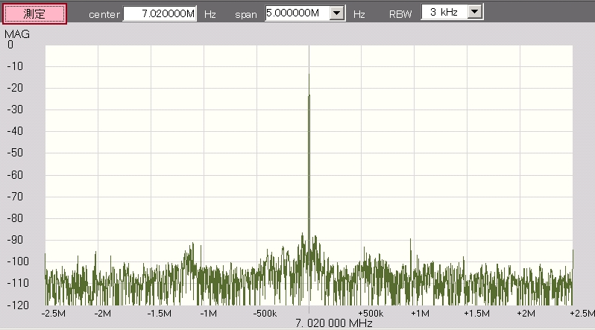Click the "RBW" text label
Viewport: 595px width, 330px height.
coord(400,14)
